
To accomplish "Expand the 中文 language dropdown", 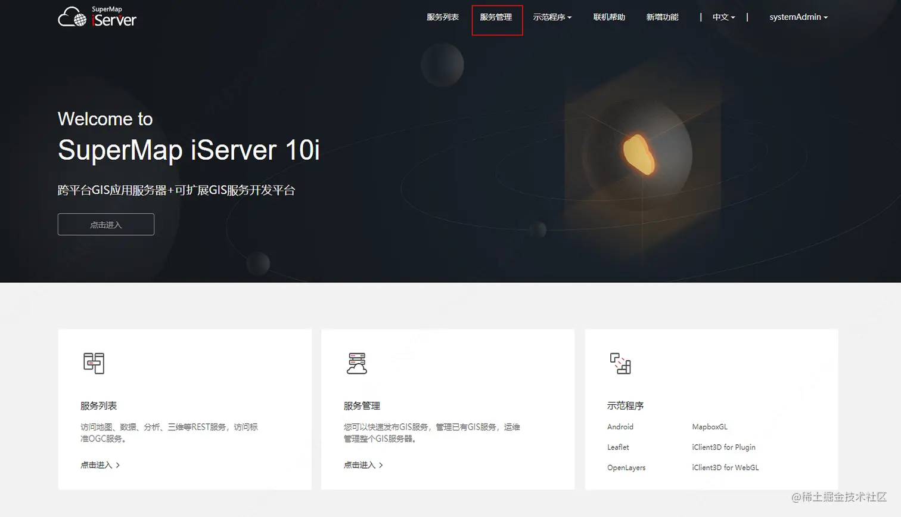I will pos(723,17).
